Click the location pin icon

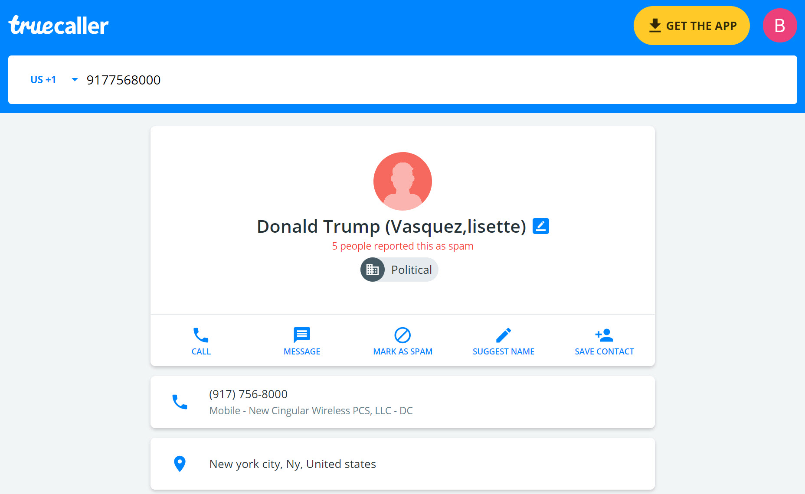[x=180, y=464]
